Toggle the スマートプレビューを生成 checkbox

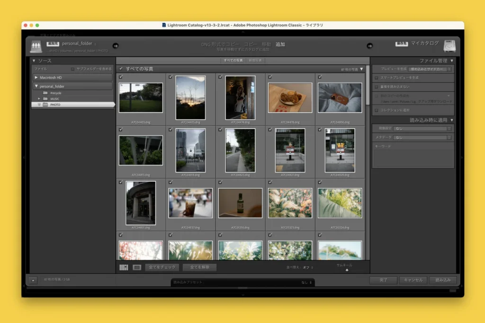[x=377, y=78]
